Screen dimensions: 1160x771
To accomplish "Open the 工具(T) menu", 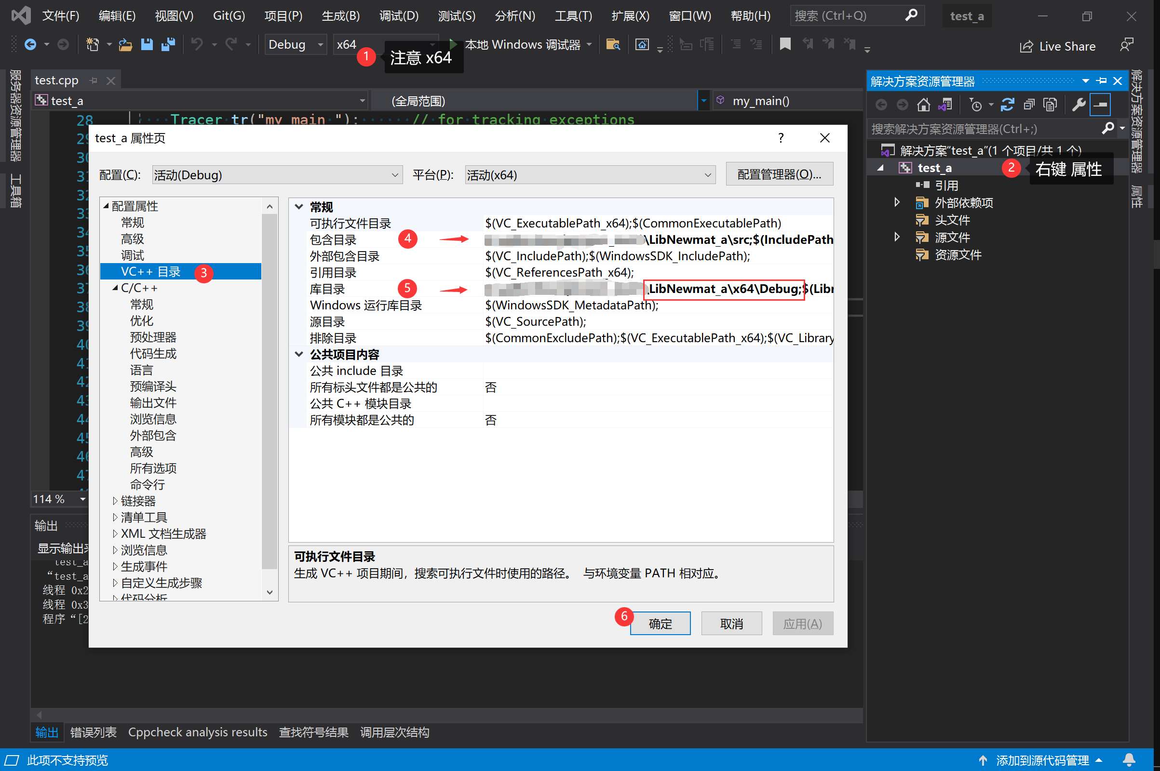I will click(574, 16).
